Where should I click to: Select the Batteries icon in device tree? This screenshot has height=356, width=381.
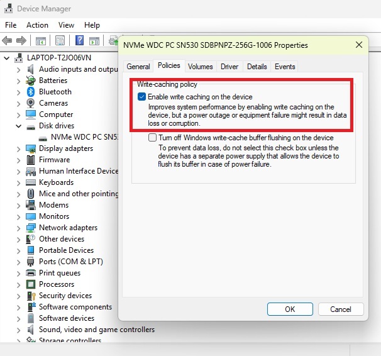pyautogui.click(x=31, y=81)
